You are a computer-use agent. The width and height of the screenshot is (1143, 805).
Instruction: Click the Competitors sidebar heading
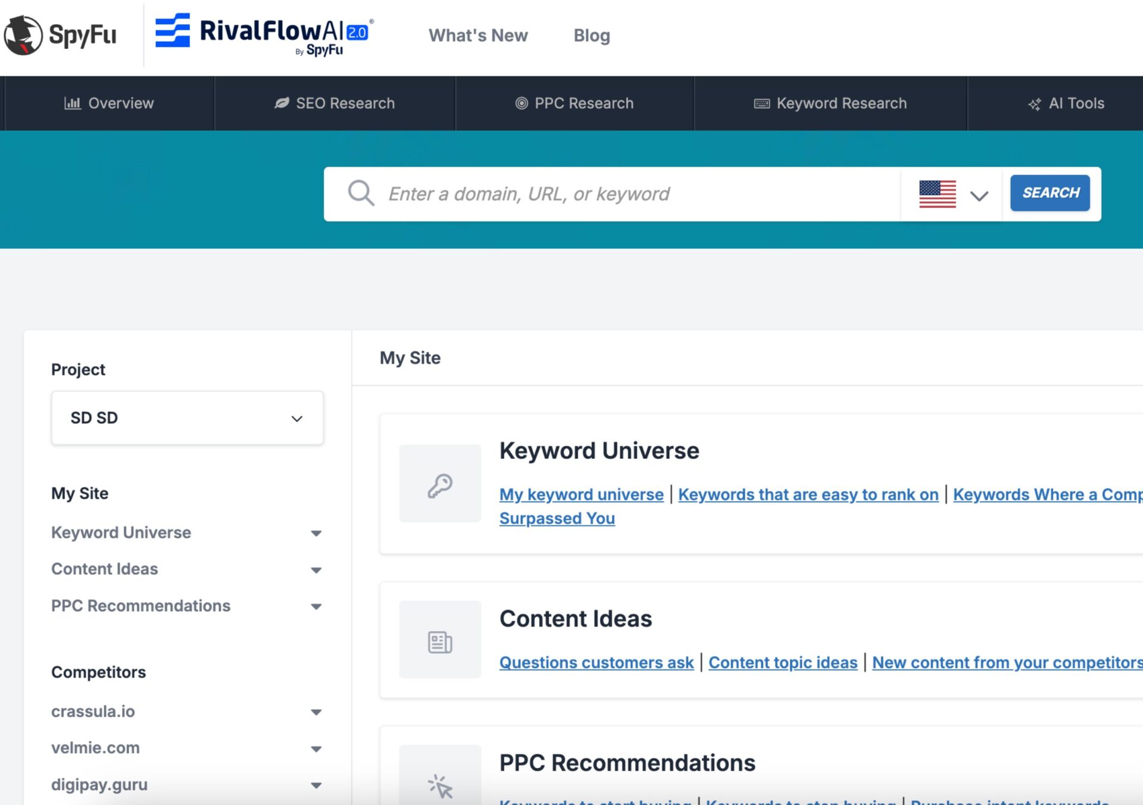click(x=98, y=672)
